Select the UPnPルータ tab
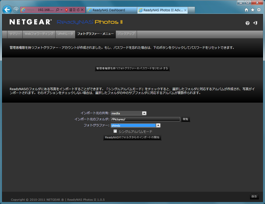265x204 pixels. [x=65, y=34]
